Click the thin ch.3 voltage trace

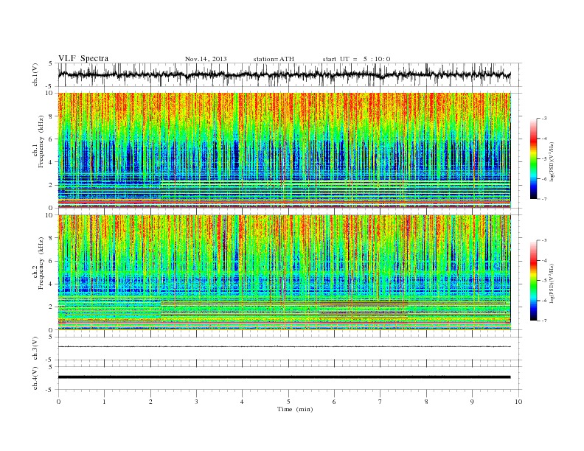(x=284, y=347)
